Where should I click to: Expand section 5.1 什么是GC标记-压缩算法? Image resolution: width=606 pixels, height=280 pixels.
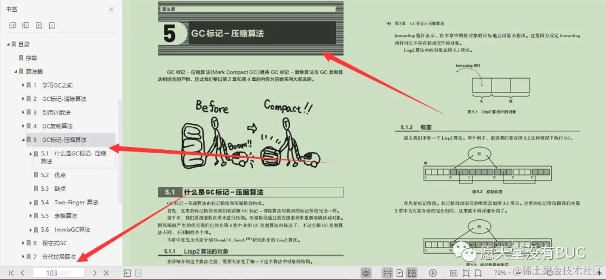pyautogui.click(x=30, y=154)
